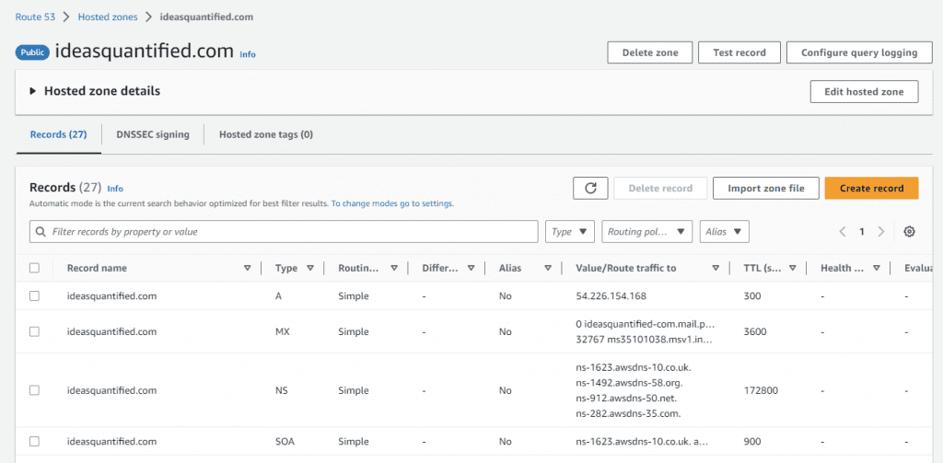
Task: Click the 300 TTL value
Action: coord(752,295)
